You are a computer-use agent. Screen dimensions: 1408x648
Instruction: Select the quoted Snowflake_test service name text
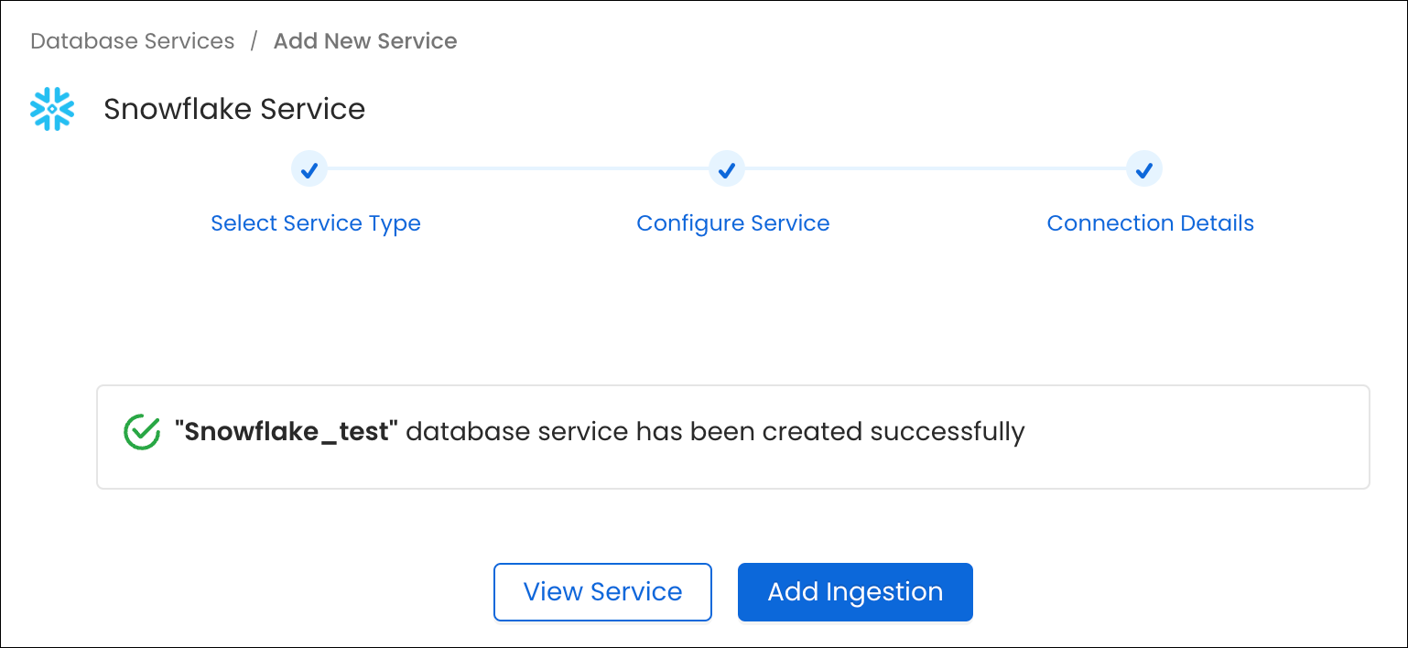click(285, 430)
